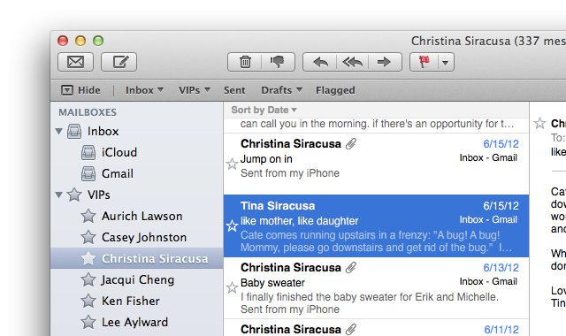Screen dimensions: 566x336
Task: Open the Sort by Date menu
Action: click(x=264, y=110)
